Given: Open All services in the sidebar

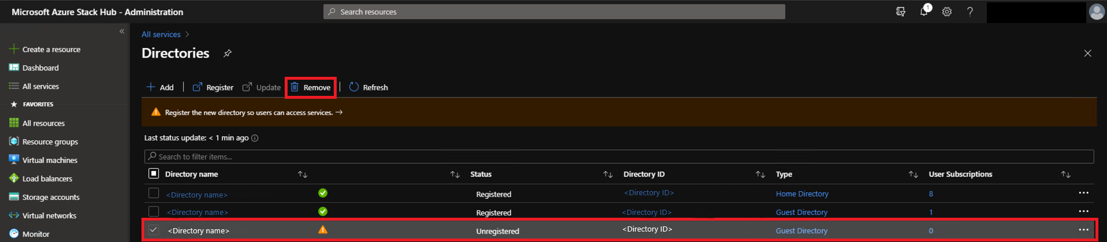Looking at the screenshot, I should coord(34,86).
